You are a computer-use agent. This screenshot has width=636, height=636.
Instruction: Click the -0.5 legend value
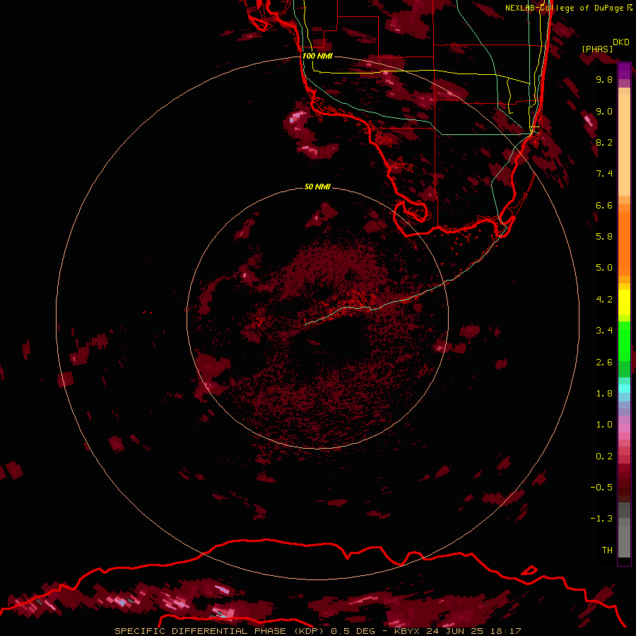pos(601,488)
